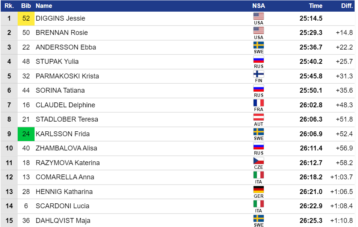Click the Austrian flag for Teresa Stadlober
The width and height of the screenshot is (358, 227).
click(258, 117)
